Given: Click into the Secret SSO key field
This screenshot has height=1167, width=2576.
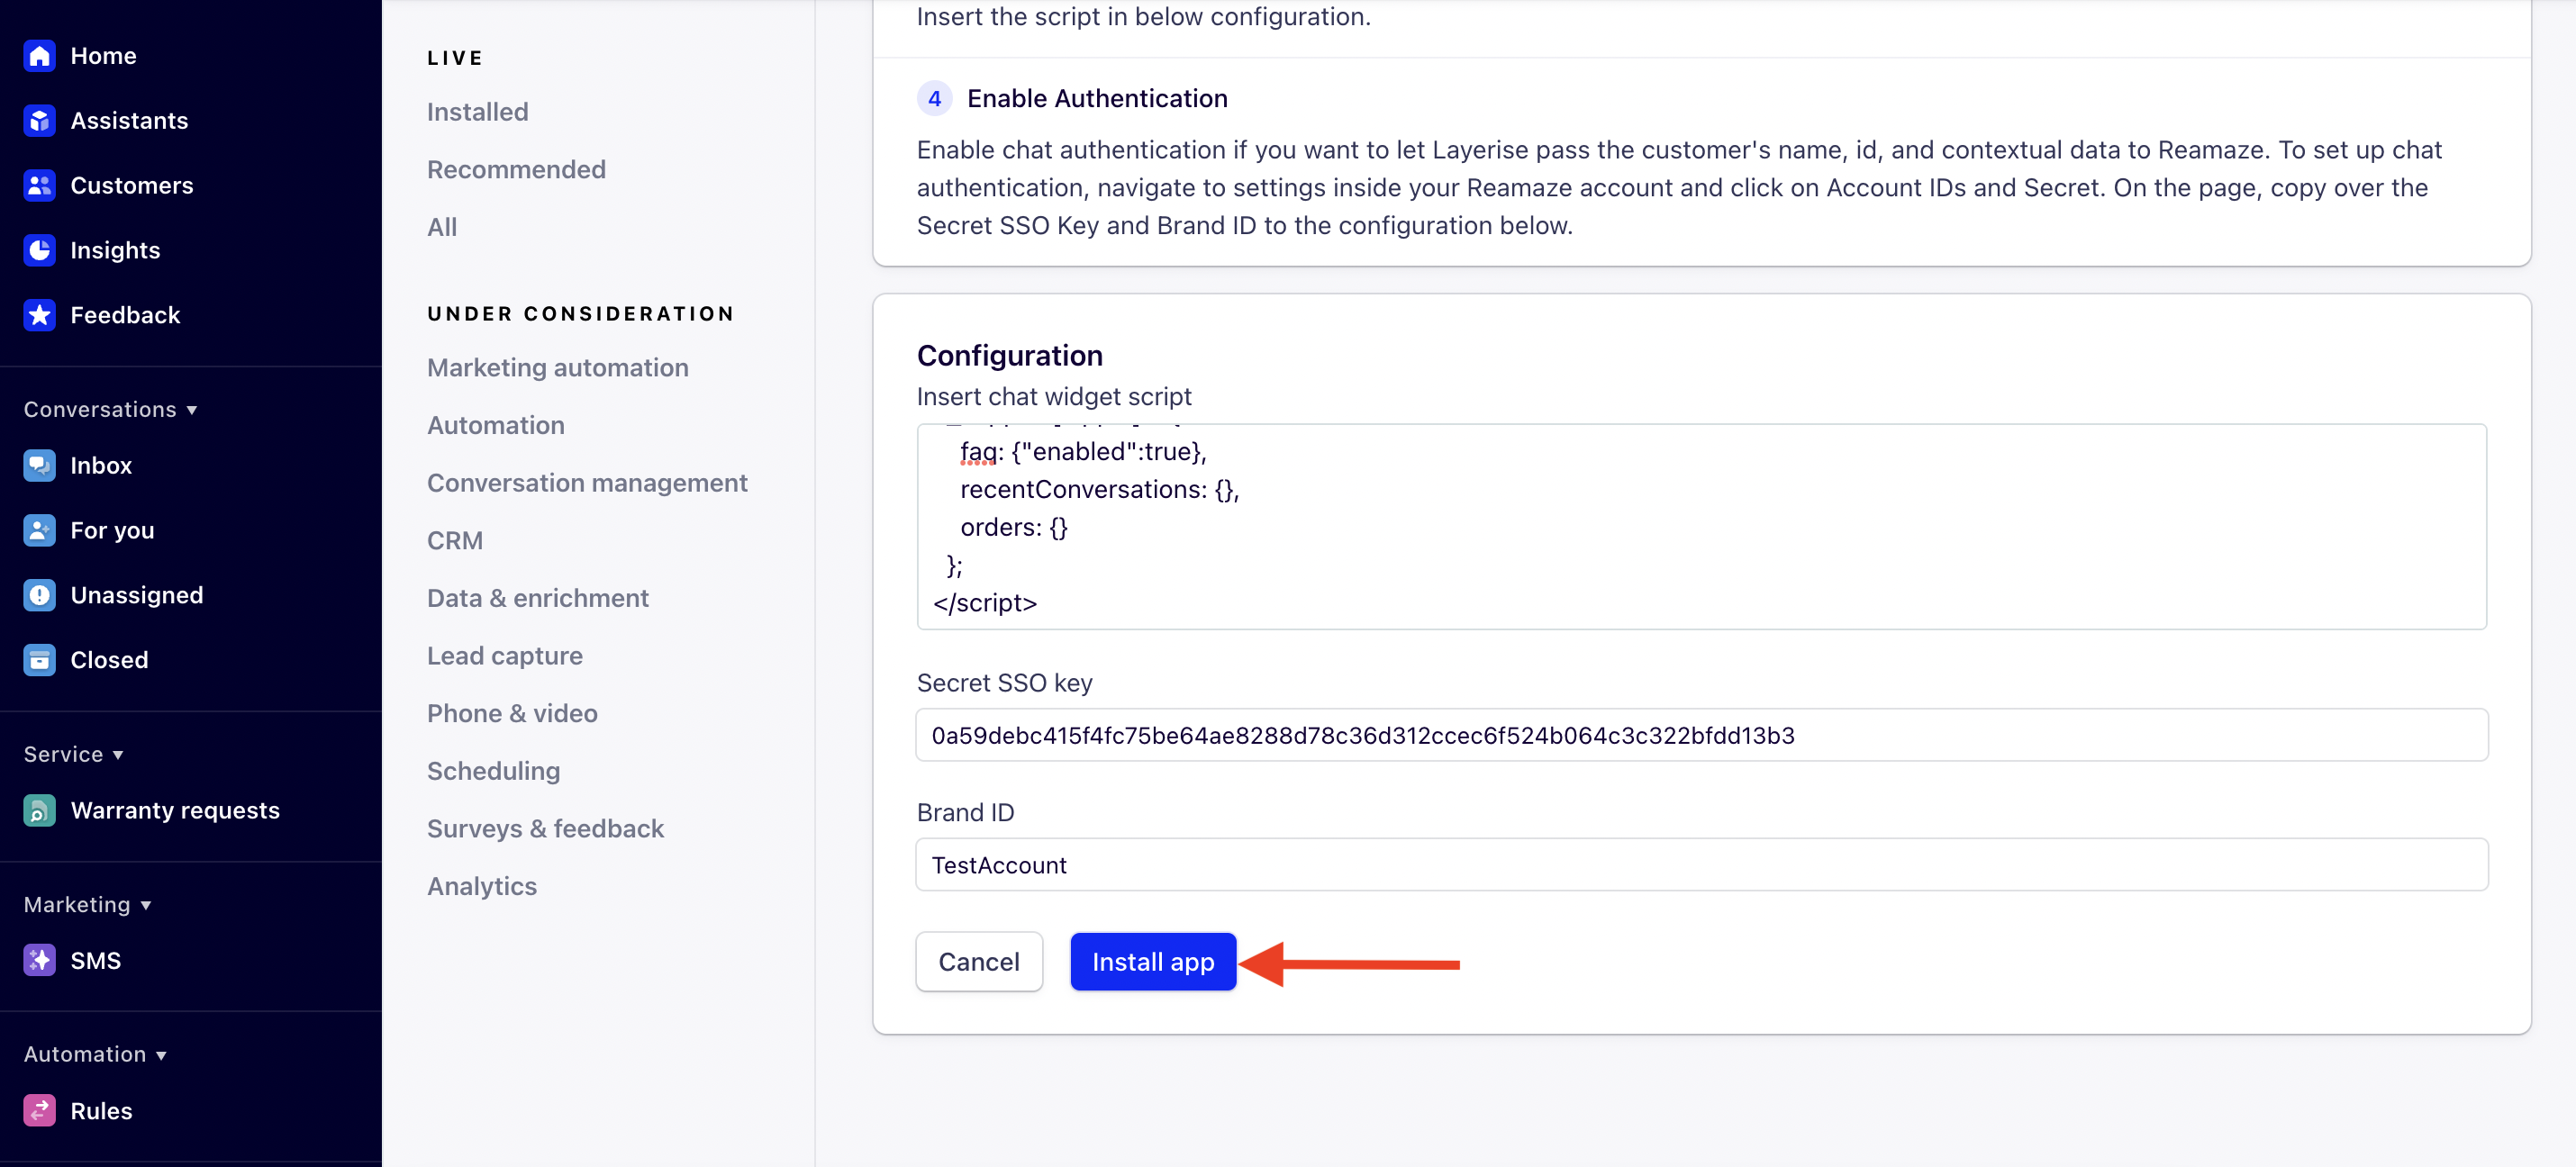Looking at the screenshot, I should pyautogui.click(x=1700, y=735).
